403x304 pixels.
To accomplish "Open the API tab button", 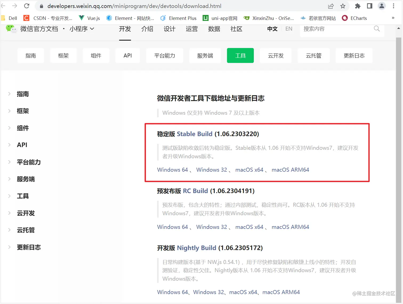I will (x=128, y=55).
